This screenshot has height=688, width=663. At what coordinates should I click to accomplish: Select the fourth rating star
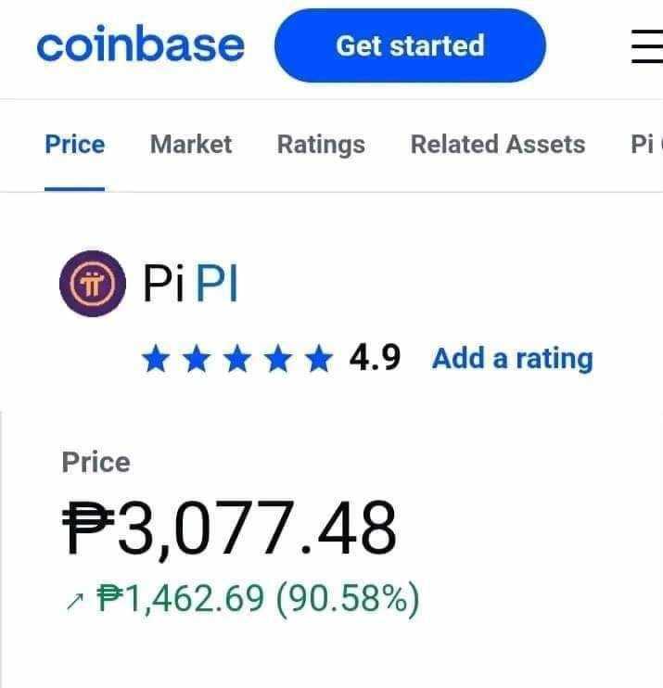point(278,359)
